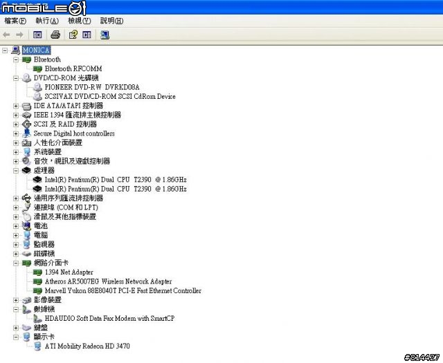
Task: Select the 連接埠 (COM 和 LPT) label
Action: (x=66, y=207)
